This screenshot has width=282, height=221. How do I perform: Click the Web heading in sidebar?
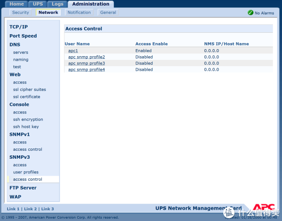pyautogui.click(x=15, y=74)
